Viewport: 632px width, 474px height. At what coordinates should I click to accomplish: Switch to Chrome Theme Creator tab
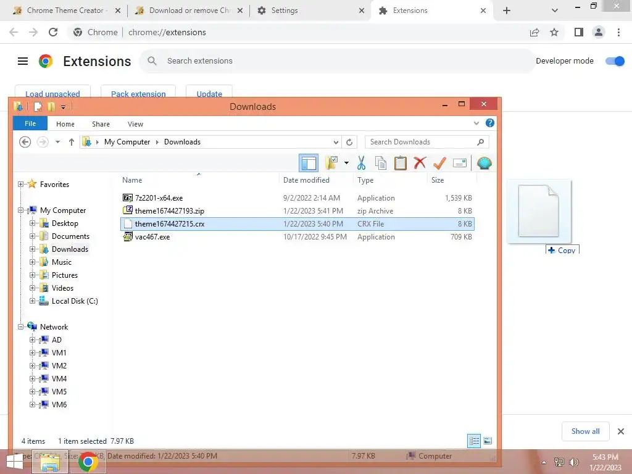coord(64,10)
